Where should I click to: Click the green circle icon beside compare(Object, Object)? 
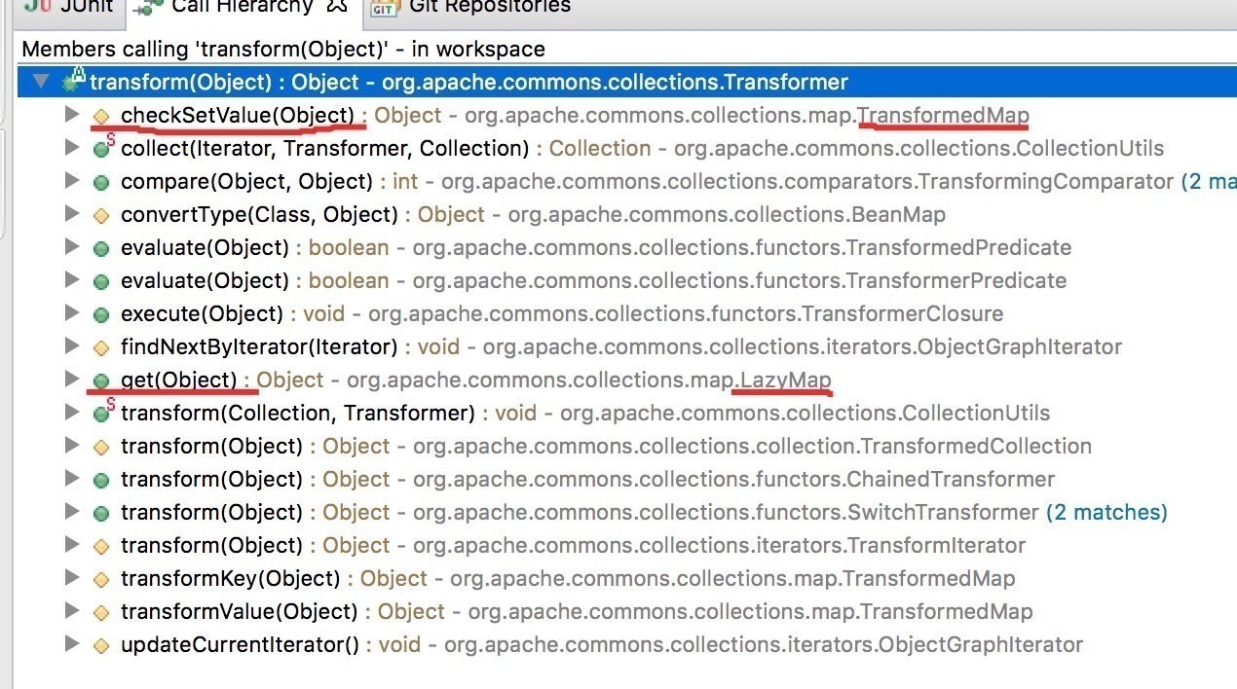[100, 183]
